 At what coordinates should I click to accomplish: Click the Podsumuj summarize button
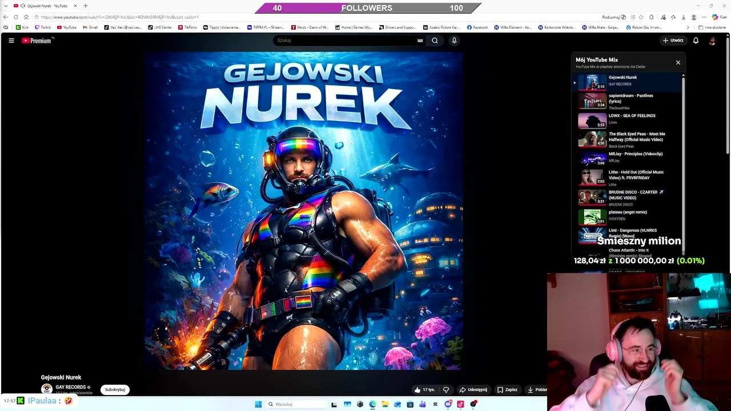point(614,17)
